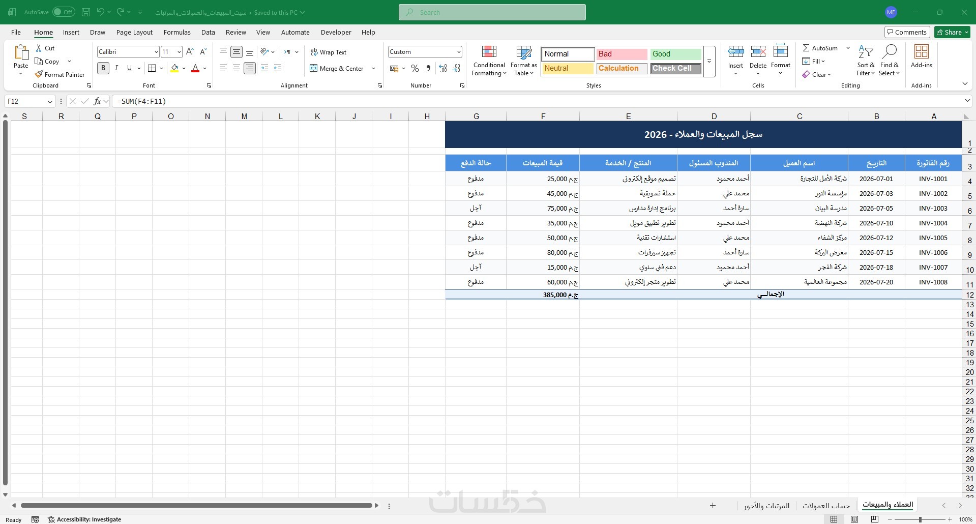Screen dimensions: 976x524
Task: Open Format as Table gallery
Action: pos(524,61)
